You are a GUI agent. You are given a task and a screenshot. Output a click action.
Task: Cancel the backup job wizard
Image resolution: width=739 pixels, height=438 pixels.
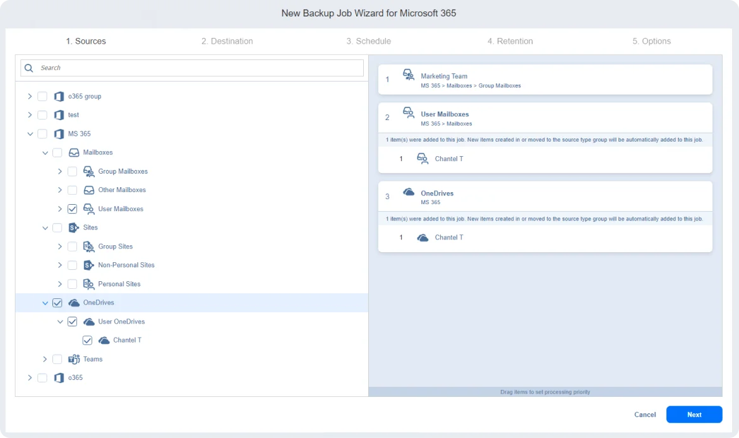645,415
